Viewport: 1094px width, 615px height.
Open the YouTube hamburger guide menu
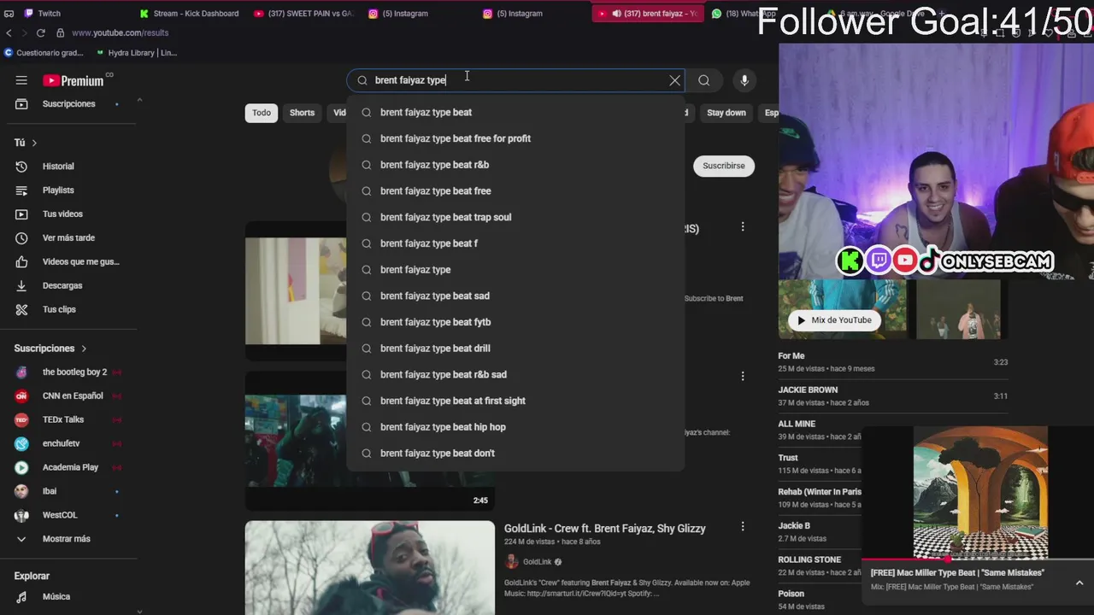tap(21, 80)
